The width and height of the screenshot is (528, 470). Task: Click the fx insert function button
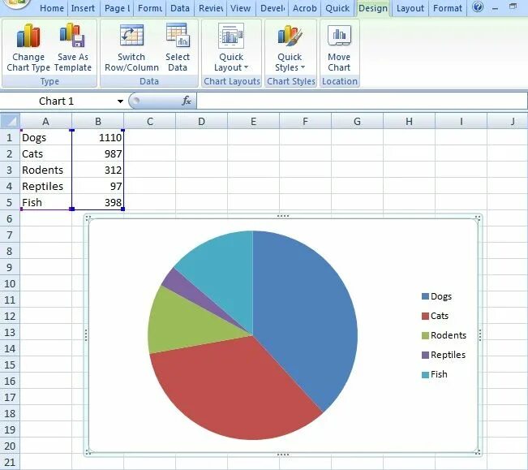pyautogui.click(x=187, y=101)
